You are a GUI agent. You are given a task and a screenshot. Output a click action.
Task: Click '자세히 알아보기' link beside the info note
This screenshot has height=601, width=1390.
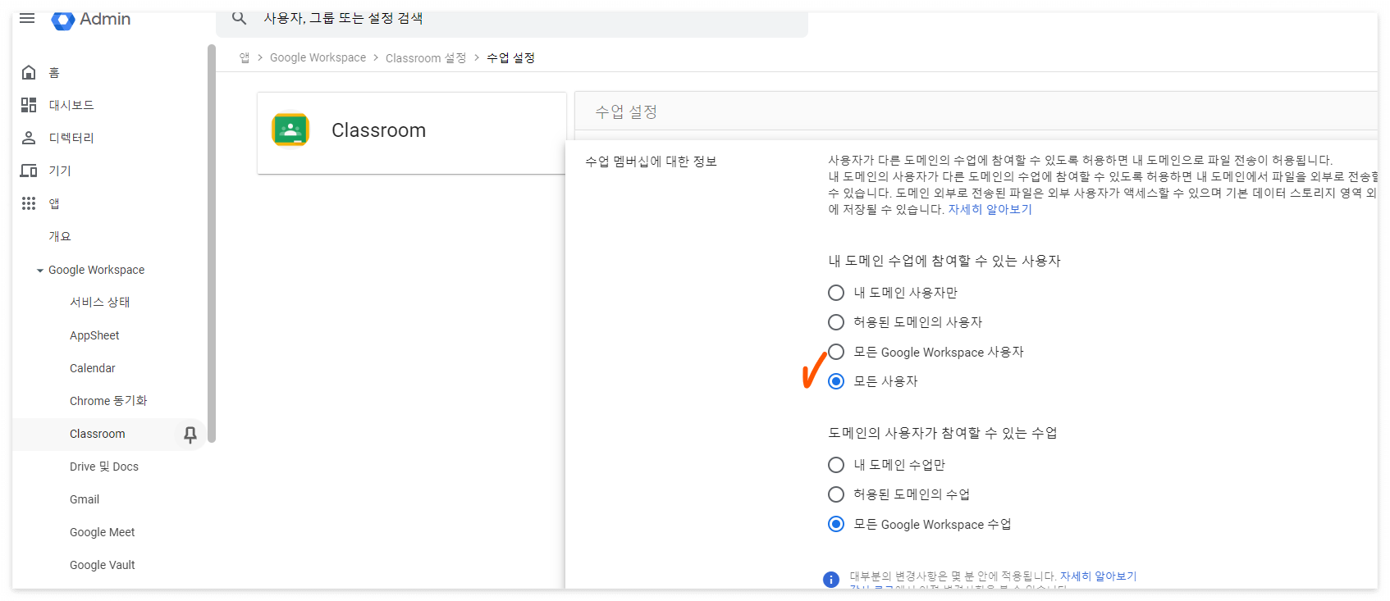[1099, 576]
